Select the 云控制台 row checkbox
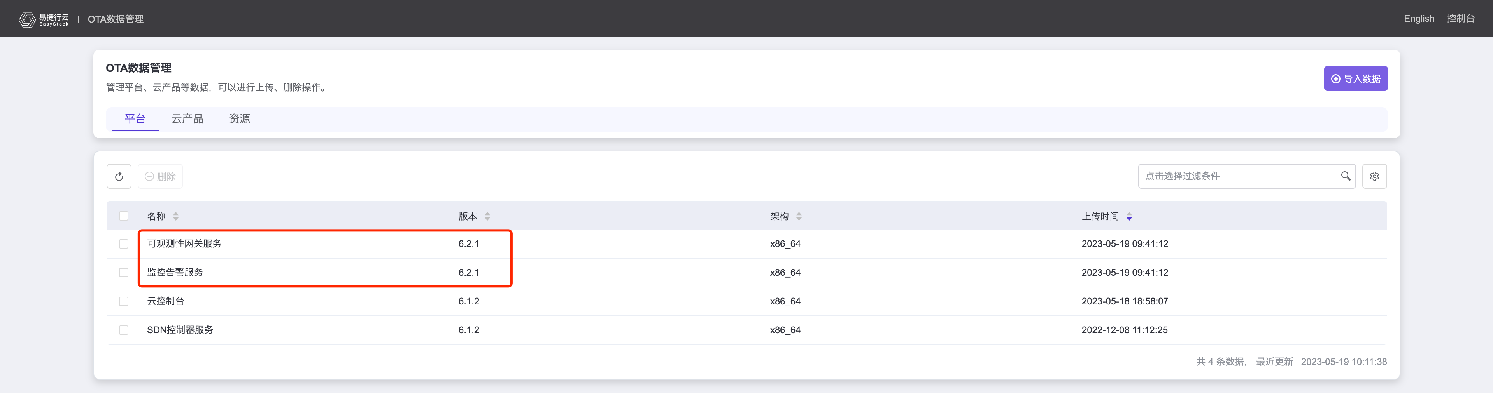The width and height of the screenshot is (1493, 393). click(123, 301)
